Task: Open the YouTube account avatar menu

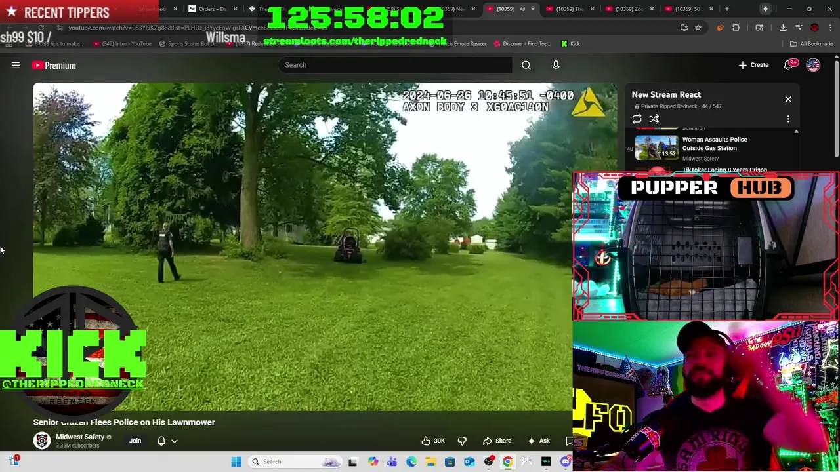Action: click(813, 65)
